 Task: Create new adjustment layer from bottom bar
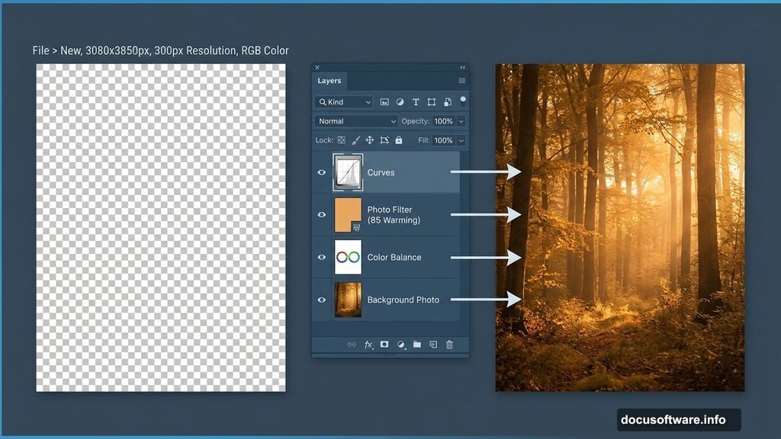pos(401,344)
